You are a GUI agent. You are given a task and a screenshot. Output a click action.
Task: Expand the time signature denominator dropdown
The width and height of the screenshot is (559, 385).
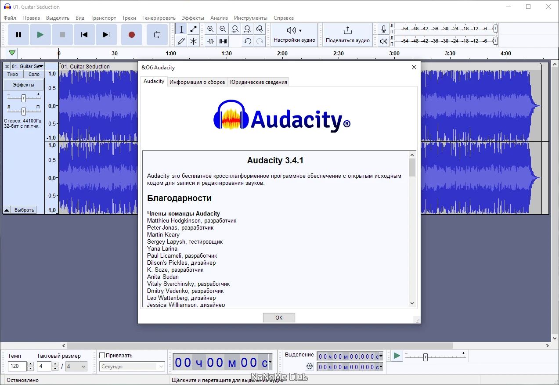point(76,366)
